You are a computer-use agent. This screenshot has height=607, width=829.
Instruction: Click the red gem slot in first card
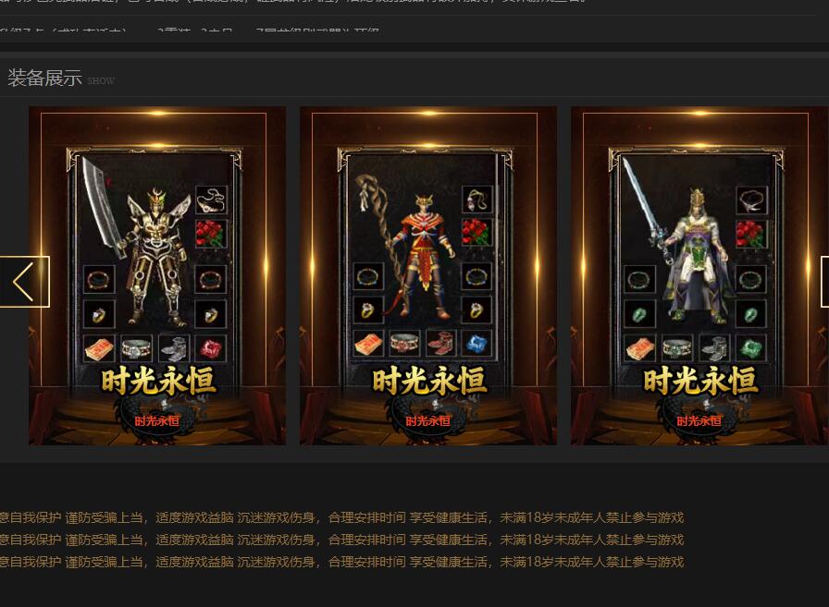[x=210, y=348]
